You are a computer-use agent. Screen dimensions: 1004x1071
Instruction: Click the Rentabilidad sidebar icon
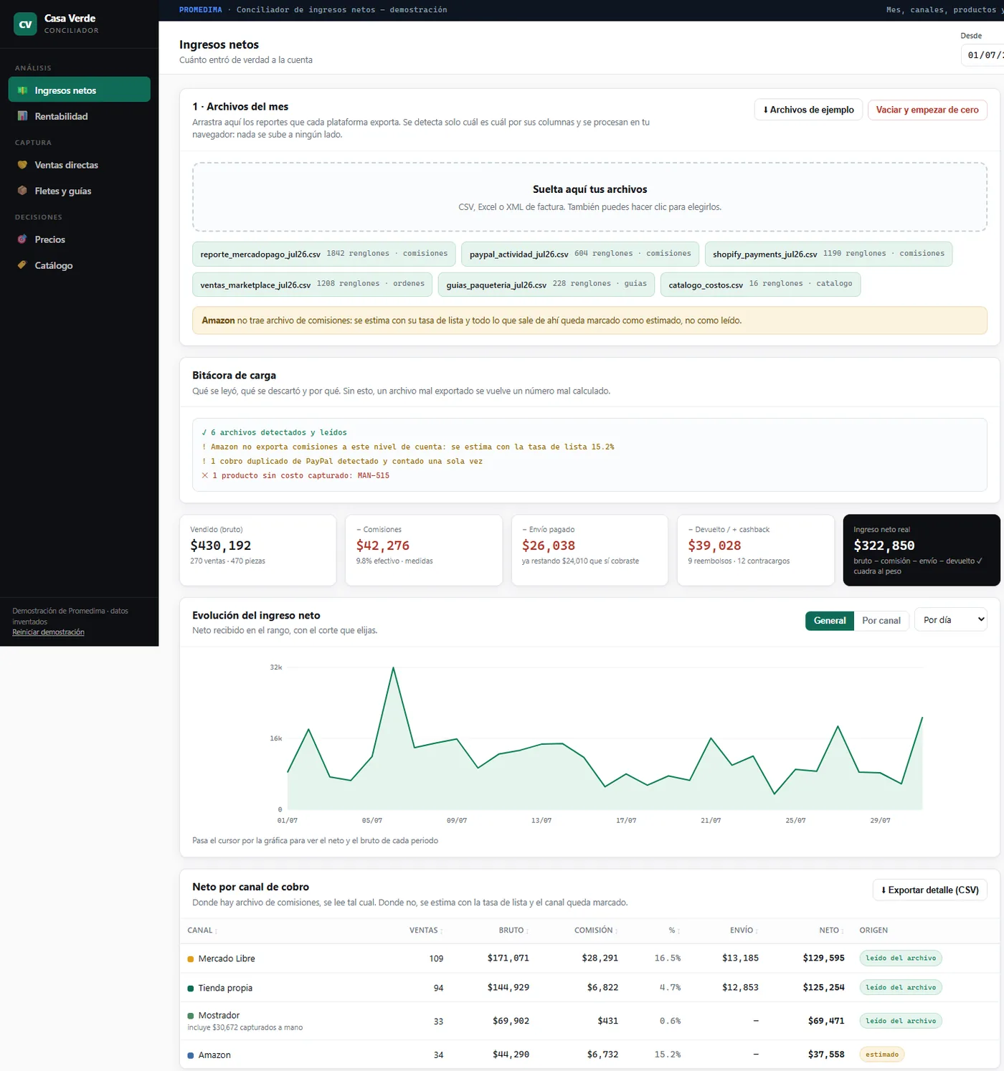click(x=22, y=116)
